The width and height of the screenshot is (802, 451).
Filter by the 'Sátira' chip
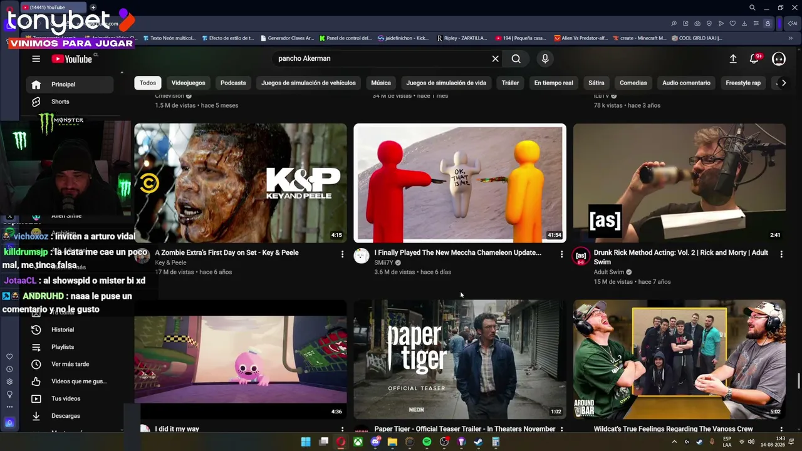[x=596, y=83]
